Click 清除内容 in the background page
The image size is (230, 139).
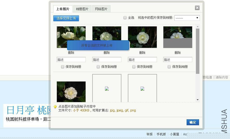coord(222,77)
